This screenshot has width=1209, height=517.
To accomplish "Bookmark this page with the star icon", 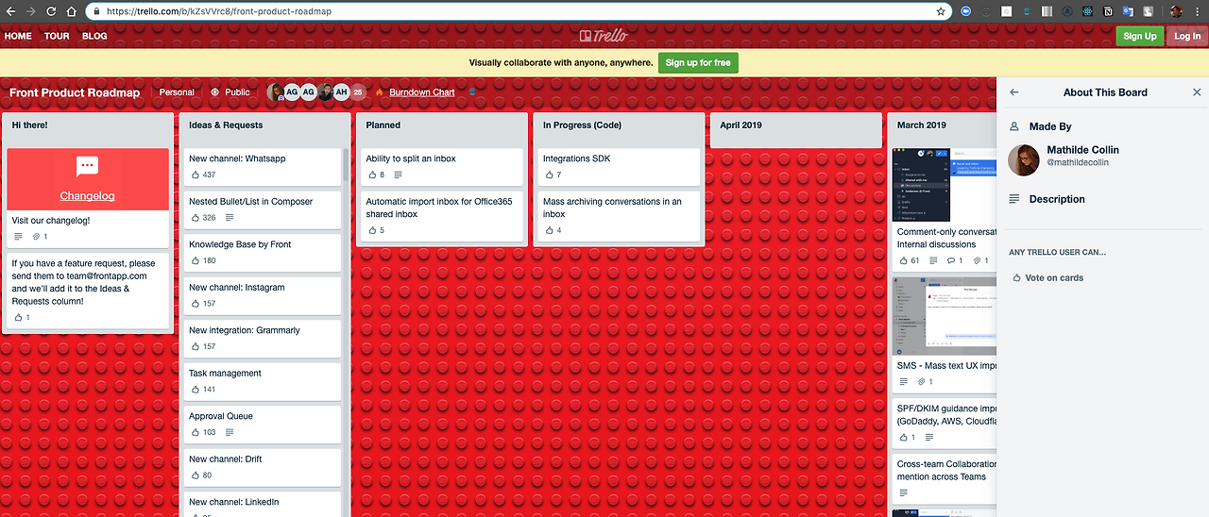I will coord(941,11).
